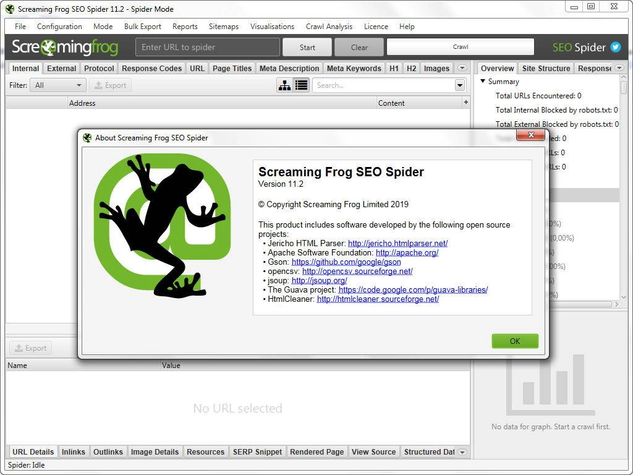Select the Overview tab
The image size is (633, 475).
[x=497, y=68]
